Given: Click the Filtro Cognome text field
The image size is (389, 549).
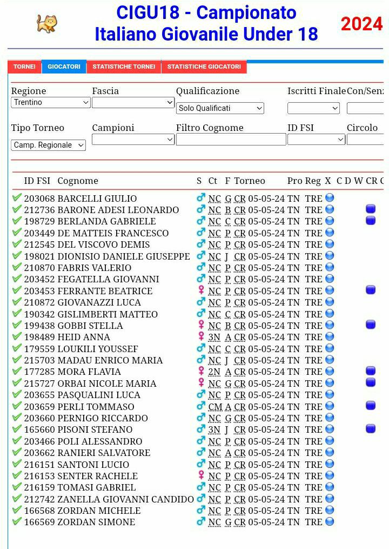Looking at the screenshot, I should (x=231, y=140).
